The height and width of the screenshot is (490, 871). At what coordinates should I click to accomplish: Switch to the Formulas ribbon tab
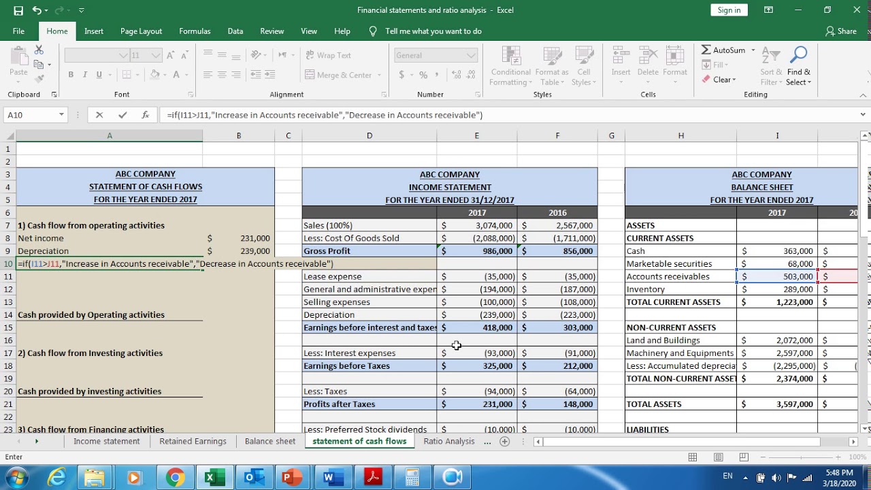click(x=195, y=31)
